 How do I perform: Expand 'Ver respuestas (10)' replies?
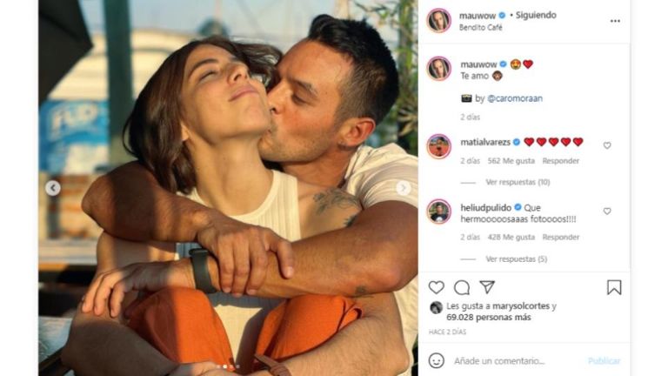[518, 182]
